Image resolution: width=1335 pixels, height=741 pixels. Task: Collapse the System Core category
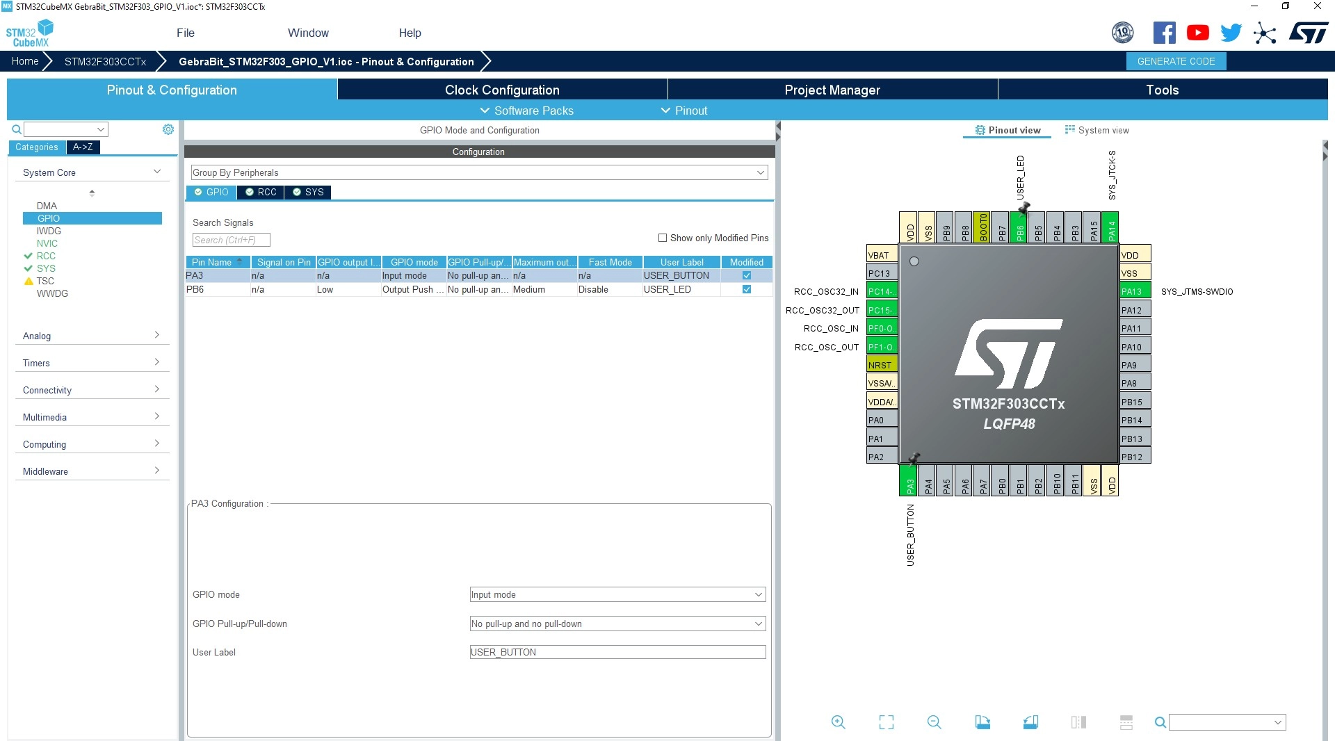(x=92, y=172)
